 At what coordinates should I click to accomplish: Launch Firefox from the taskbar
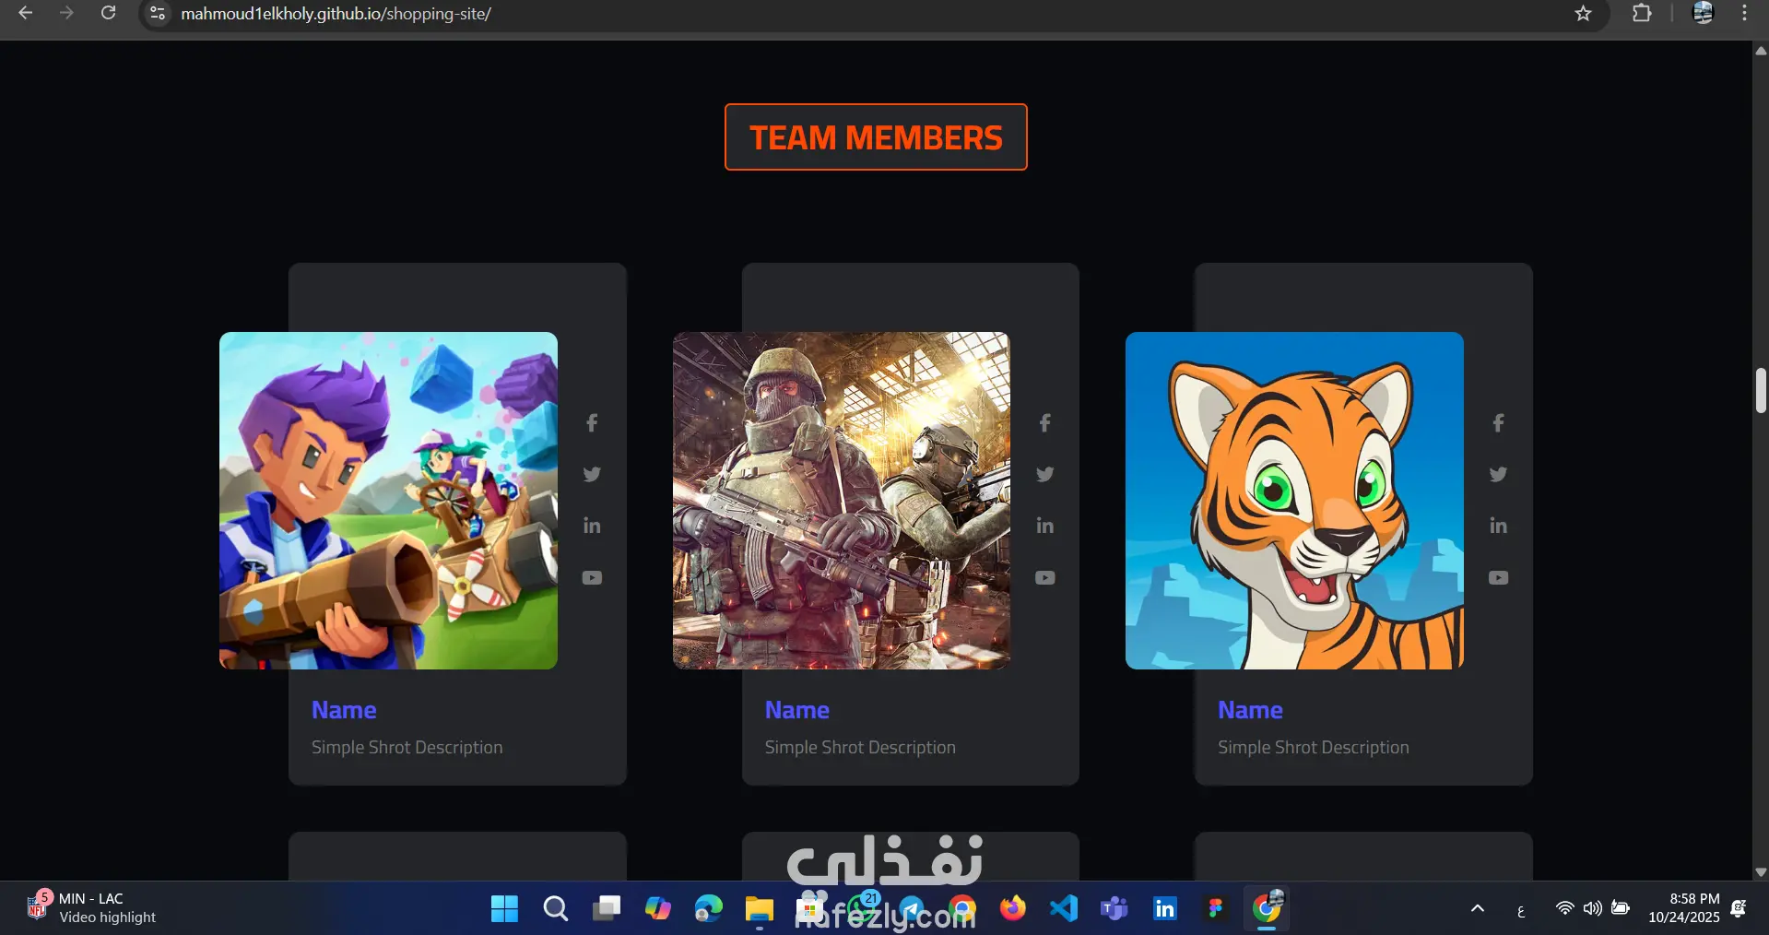coord(1013,909)
